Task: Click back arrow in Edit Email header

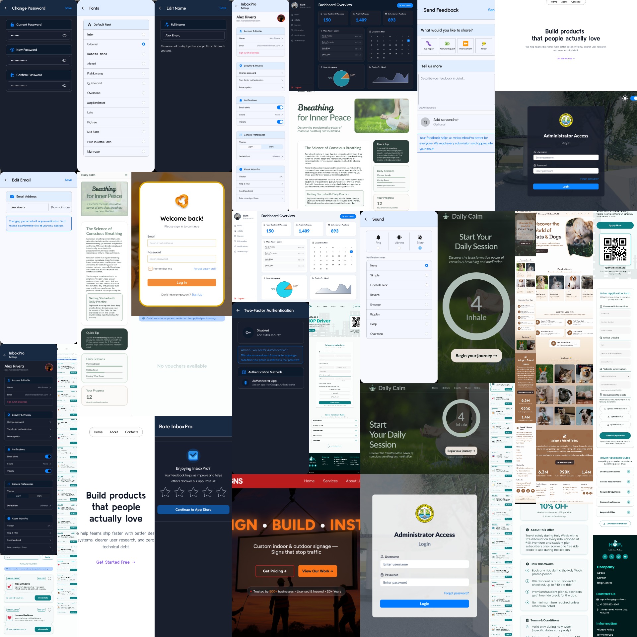Action: tap(6, 180)
